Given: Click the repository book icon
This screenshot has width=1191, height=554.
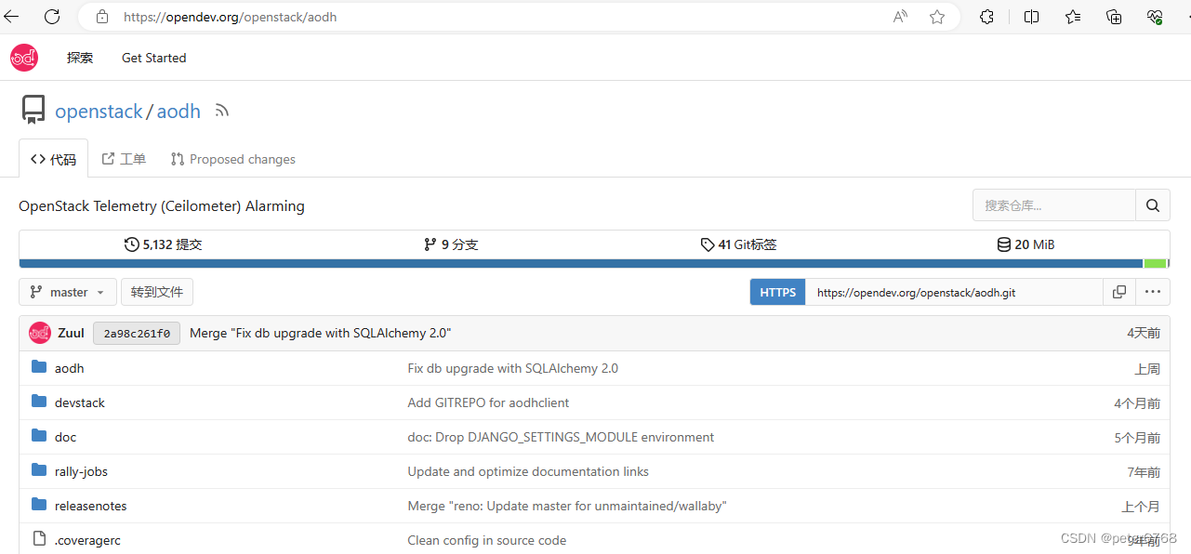Looking at the screenshot, I should pos(33,111).
